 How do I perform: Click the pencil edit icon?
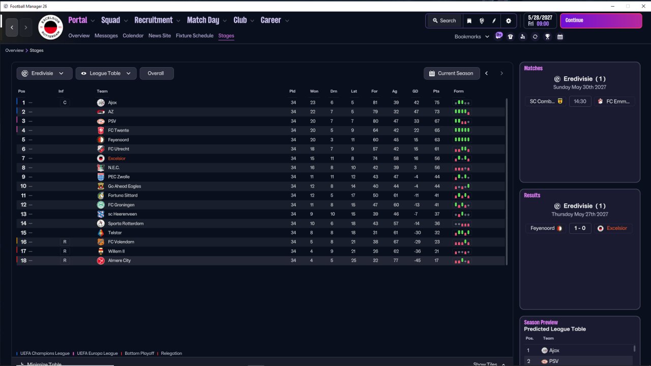[494, 21]
